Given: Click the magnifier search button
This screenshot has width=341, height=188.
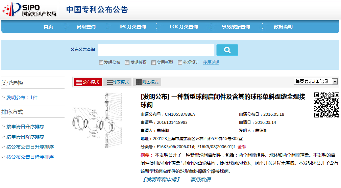Looking at the screenshot, I should click(227, 50).
